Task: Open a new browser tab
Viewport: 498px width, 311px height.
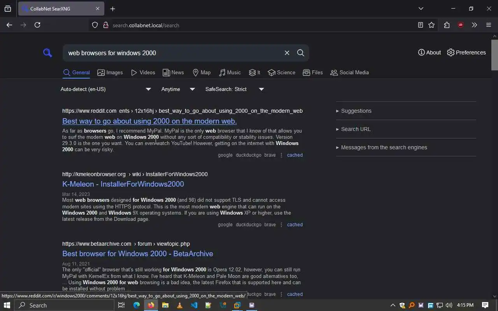Action: pos(112,9)
